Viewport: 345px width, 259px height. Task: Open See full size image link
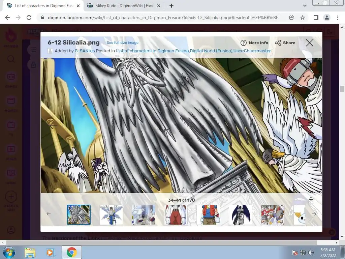123,42
